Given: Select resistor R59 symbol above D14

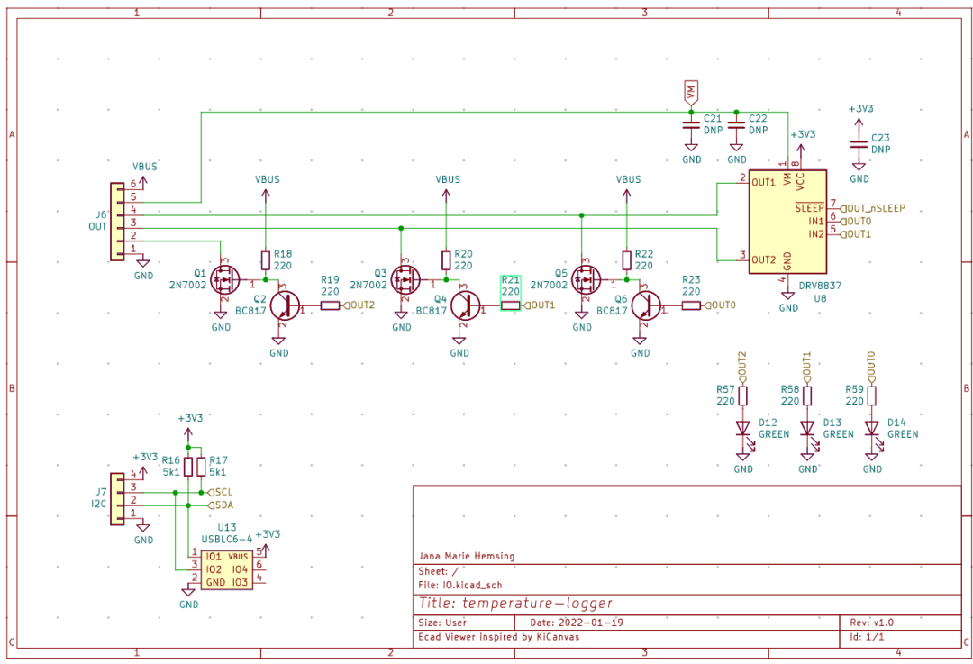Looking at the screenshot, I should [872, 396].
